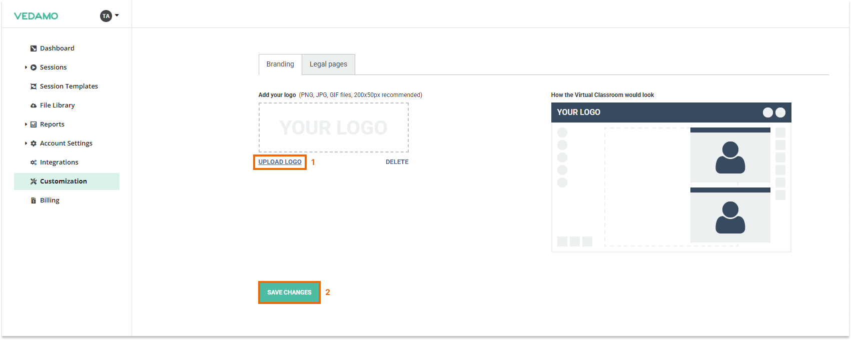Click the YOUR LOGO upload placeholder box
Viewport: 851px width, 340px height.
point(334,127)
